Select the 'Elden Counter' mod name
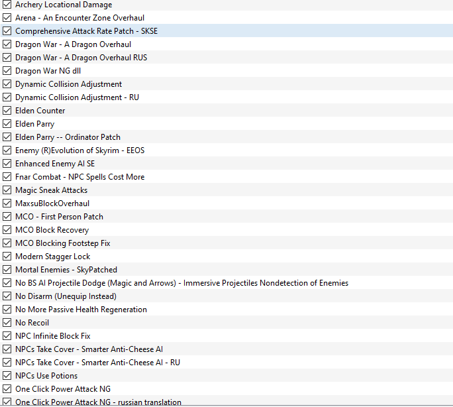This screenshot has width=453, height=407. pos(40,111)
